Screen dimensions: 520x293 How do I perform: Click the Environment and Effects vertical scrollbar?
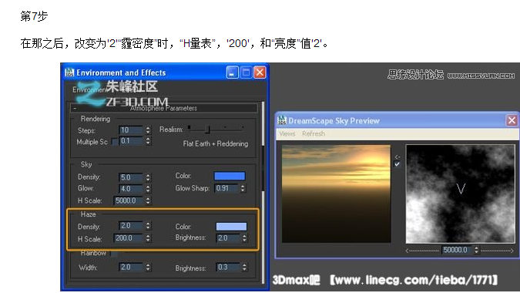[263, 193]
